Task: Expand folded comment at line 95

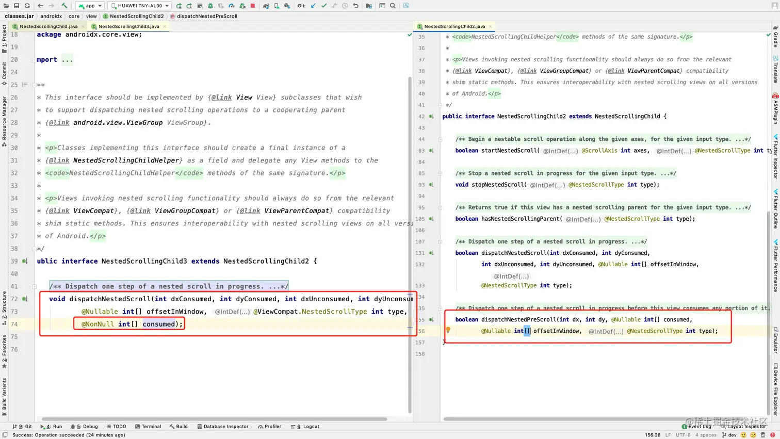Action: [440, 207]
